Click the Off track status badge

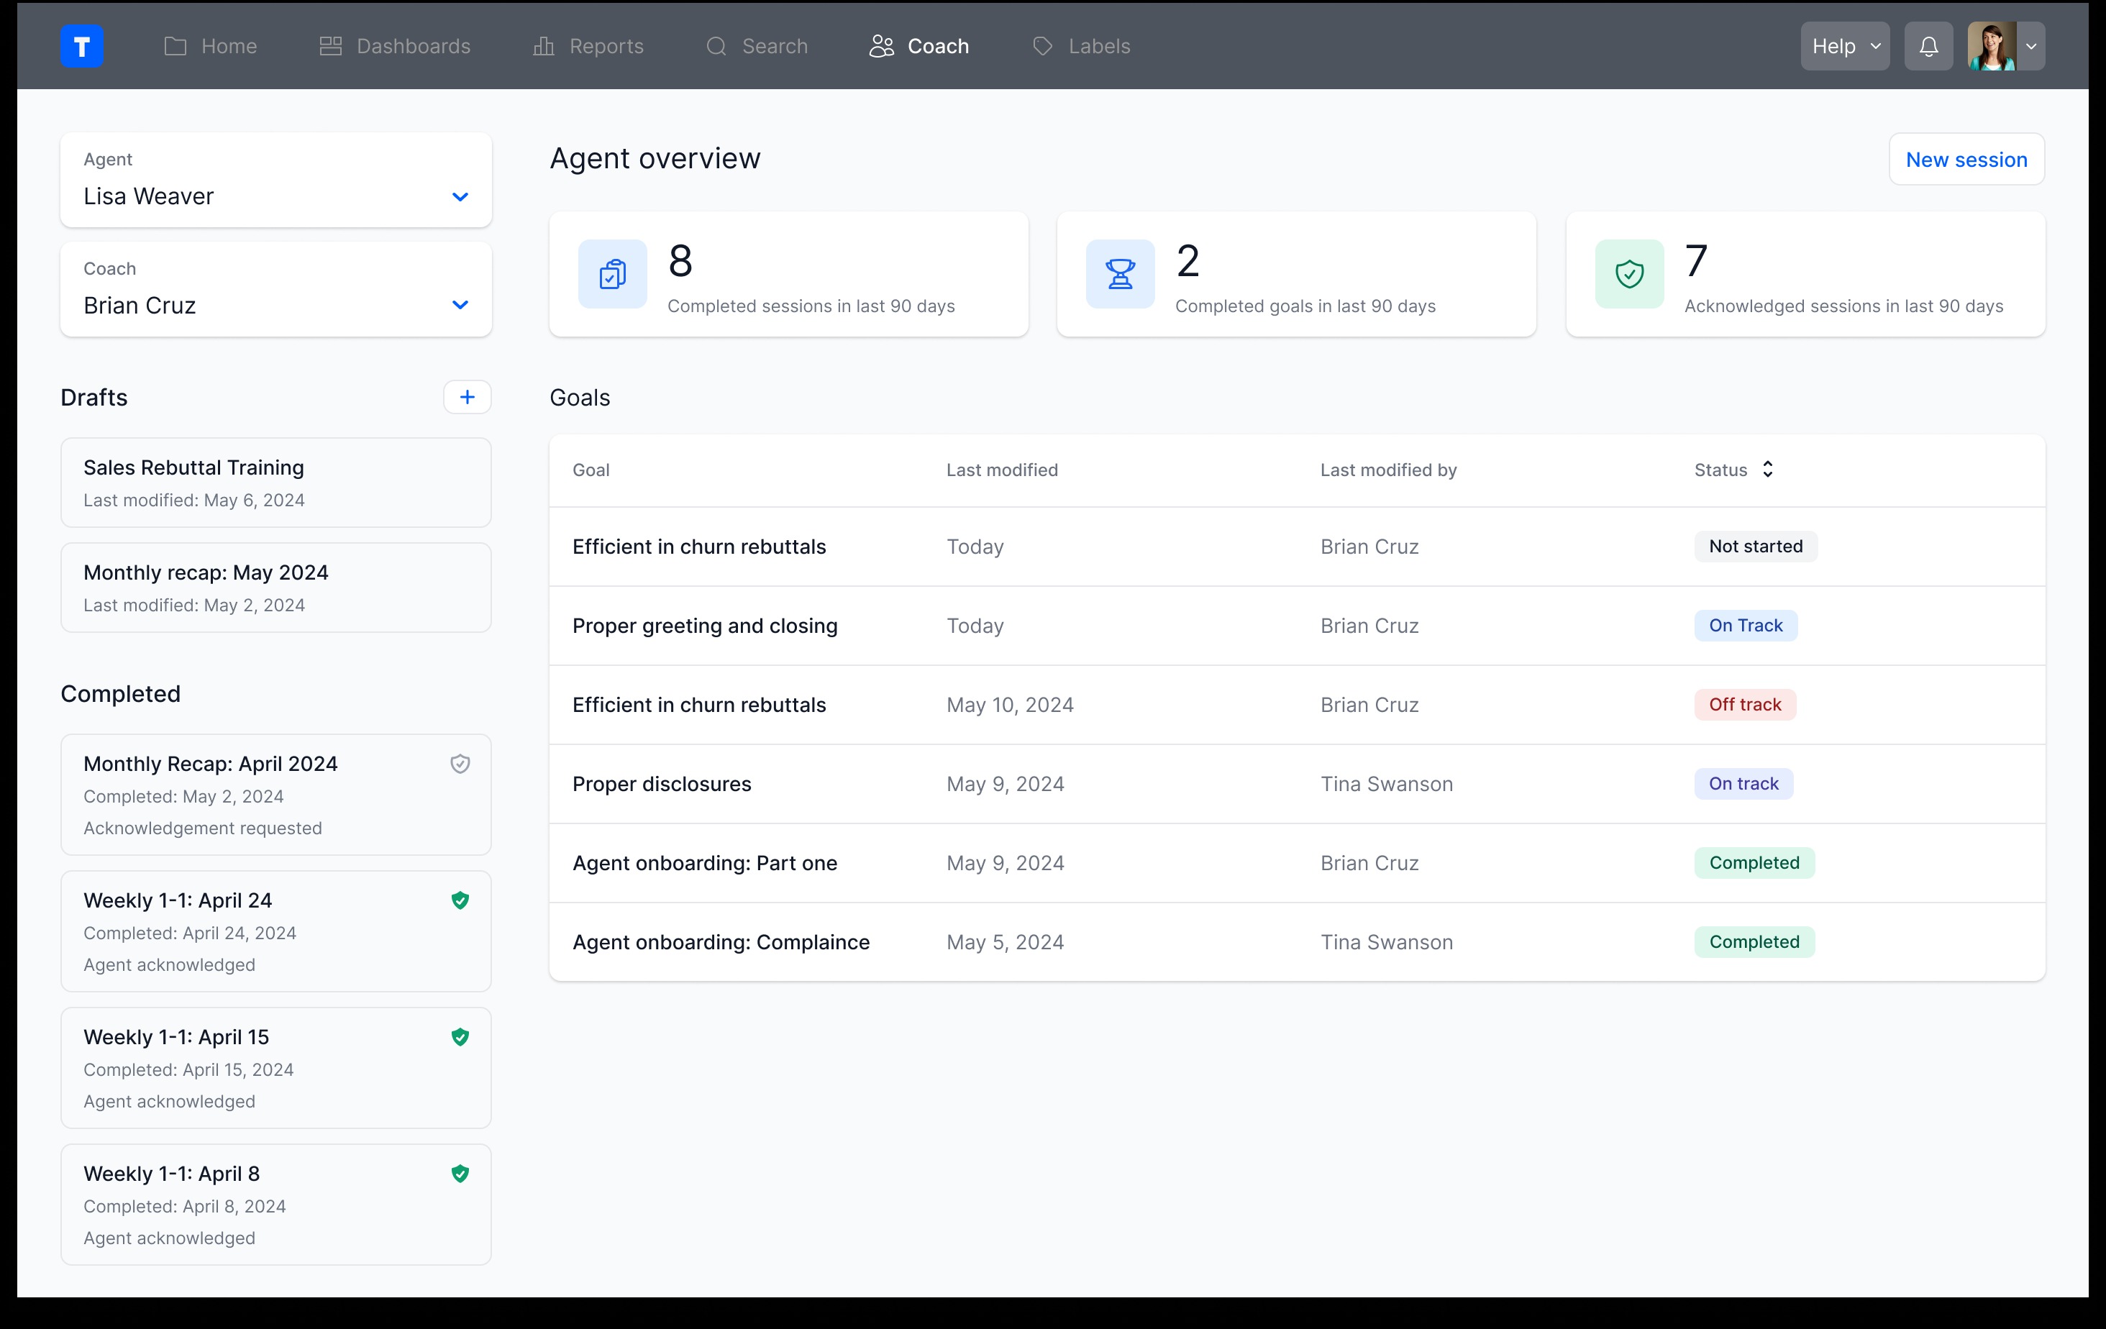point(1744,705)
